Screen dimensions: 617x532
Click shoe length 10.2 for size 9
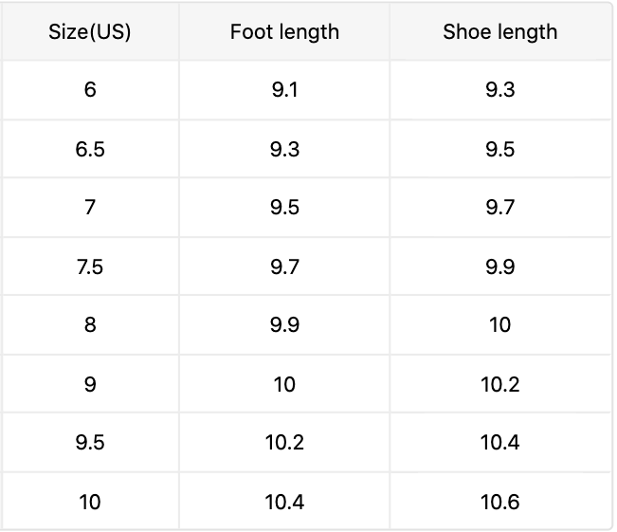pos(499,384)
